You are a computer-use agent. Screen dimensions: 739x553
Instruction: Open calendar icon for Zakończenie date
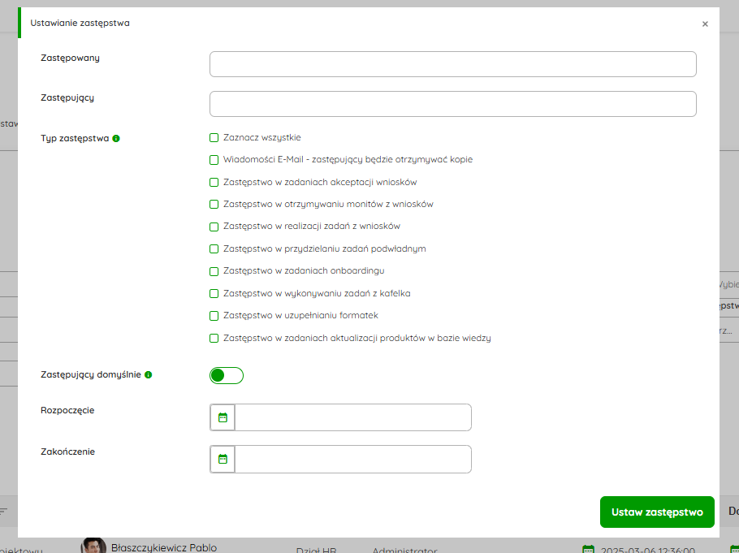point(223,459)
